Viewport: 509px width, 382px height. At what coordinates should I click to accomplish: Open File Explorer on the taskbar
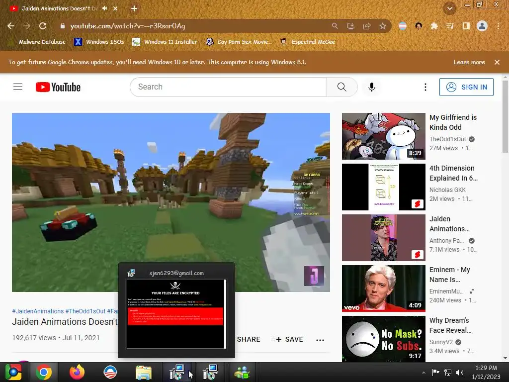[x=144, y=372]
